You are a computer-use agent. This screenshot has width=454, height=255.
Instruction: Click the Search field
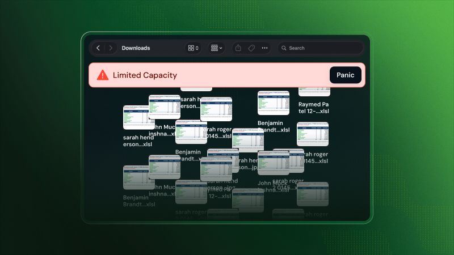(x=320, y=48)
